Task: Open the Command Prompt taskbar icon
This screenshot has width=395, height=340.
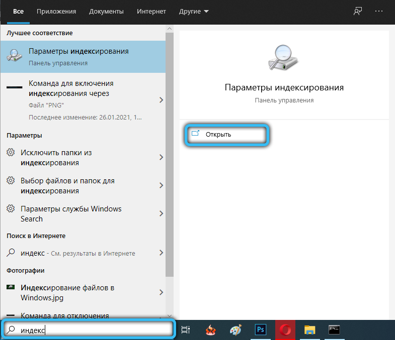Action: click(x=334, y=329)
